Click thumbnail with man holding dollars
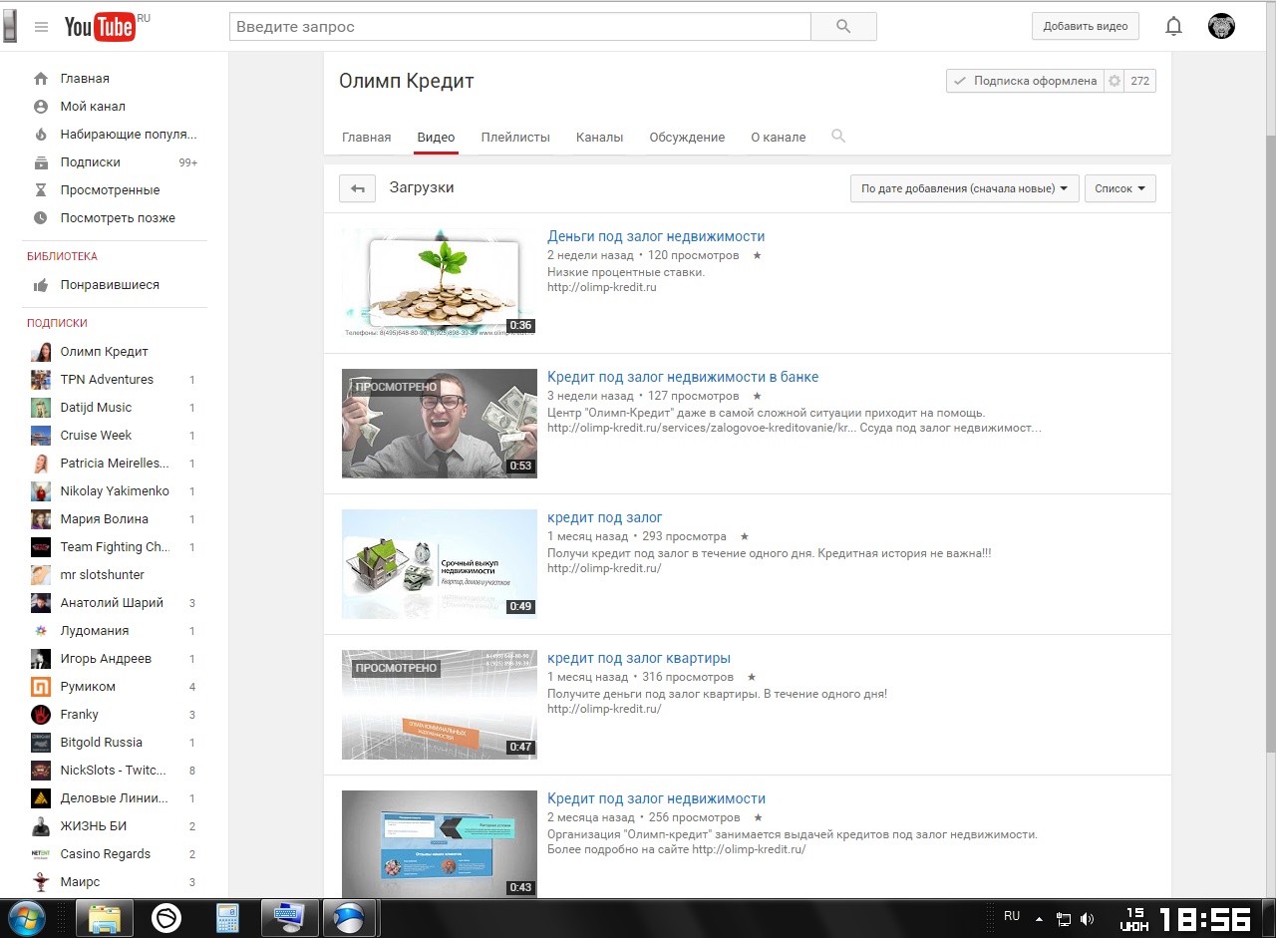Viewport: 1276px width, 938px height. coord(440,424)
